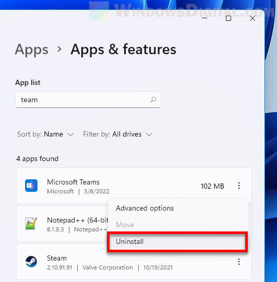Choose Uninstall from the context menu

point(177,241)
